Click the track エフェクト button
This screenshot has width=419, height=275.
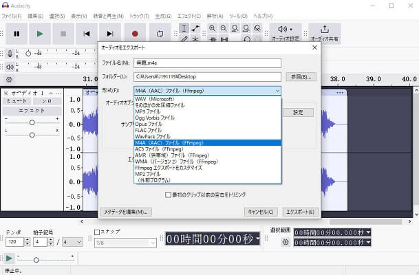point(32,111)
